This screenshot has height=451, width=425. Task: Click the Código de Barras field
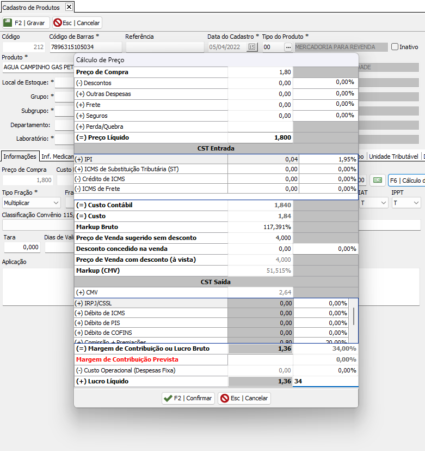point(85,47)
